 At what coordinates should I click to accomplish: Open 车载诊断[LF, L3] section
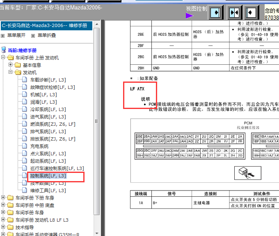48,80
